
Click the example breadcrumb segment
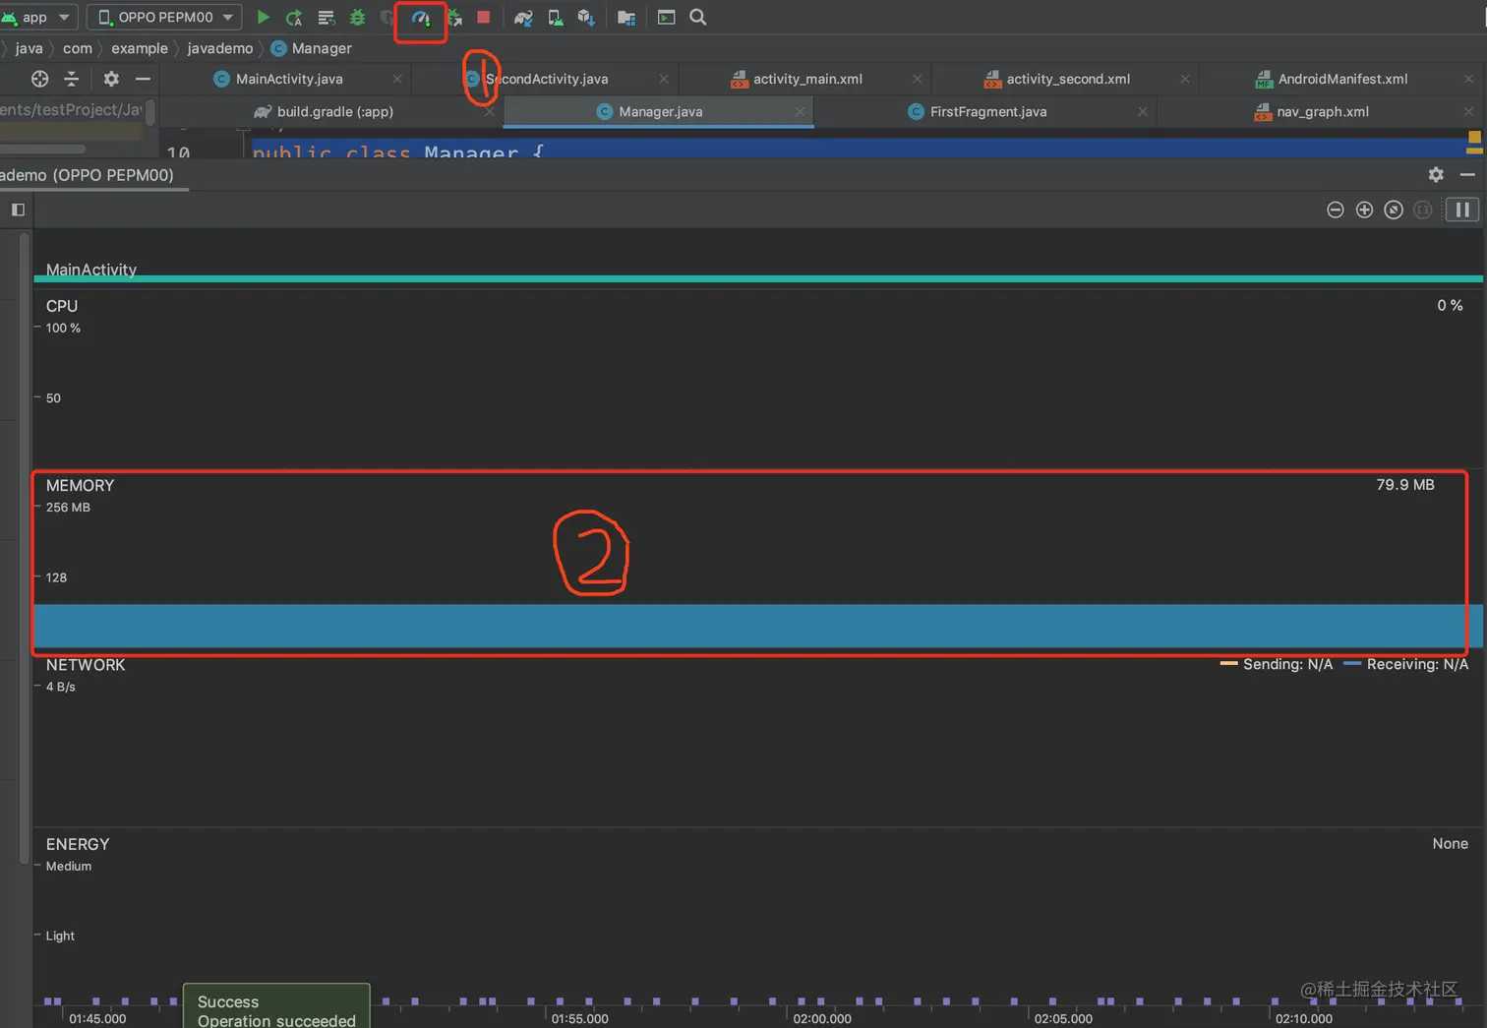click(140, 48)
